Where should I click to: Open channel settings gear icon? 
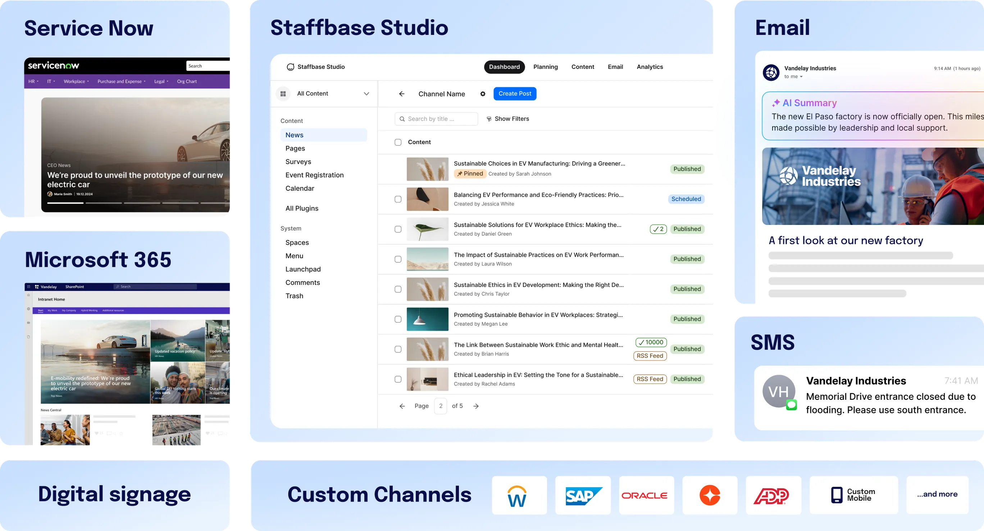point(483,94)
